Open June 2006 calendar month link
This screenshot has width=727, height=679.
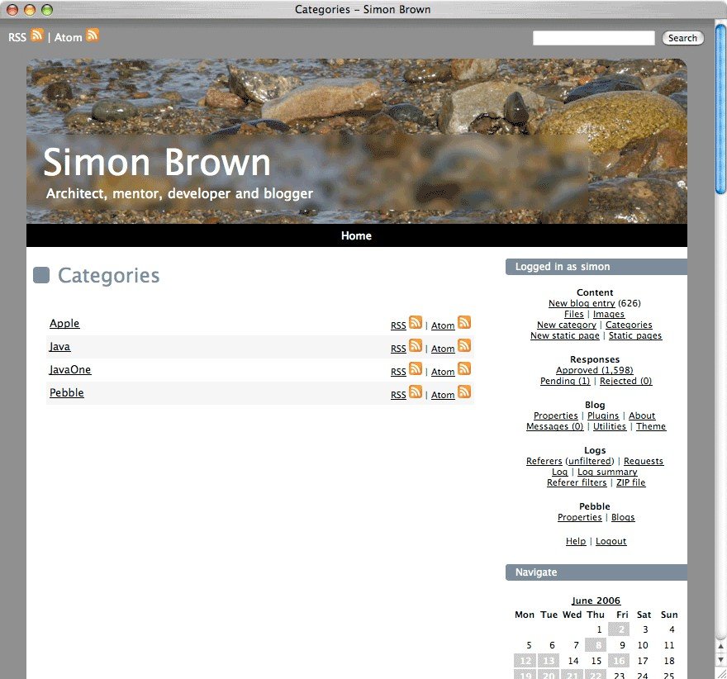click(596, 601)
